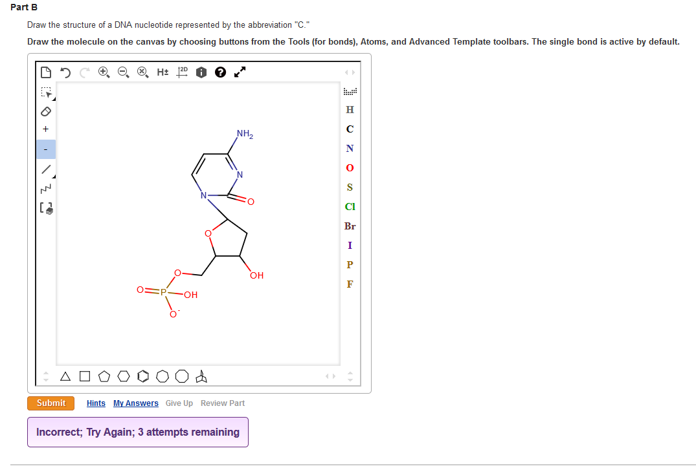Screen dimensions: 696x468
Task: Toggle hydrogen display with H± button
Action: point(163,72)
